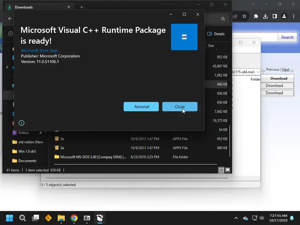
Task: Click the 940 KB size cell
Action: pos(222,84)
